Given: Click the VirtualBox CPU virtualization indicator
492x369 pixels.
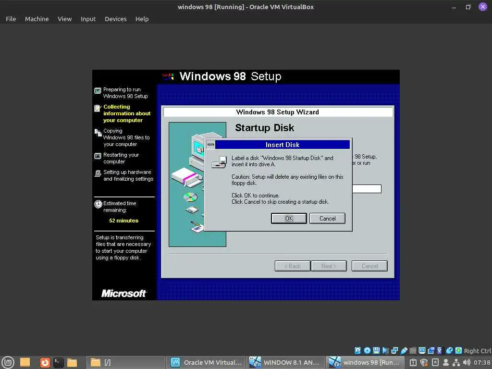Looking at the screenshot, I should (x=440, y=350).
